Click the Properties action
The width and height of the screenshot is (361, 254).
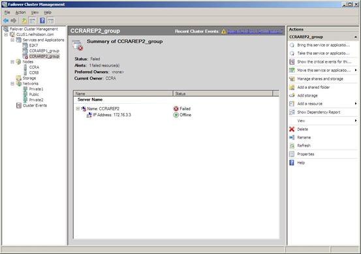pos(306,154)
